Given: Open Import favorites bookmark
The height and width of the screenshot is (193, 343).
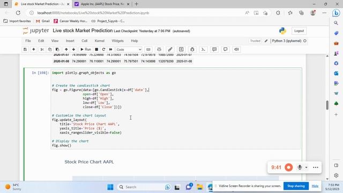Looking at the screenshot, I should (x=17, y=21).
